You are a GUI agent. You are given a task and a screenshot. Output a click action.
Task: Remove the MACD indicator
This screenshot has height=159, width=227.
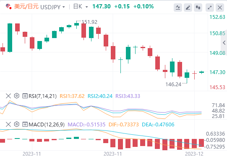pos(8,124)
